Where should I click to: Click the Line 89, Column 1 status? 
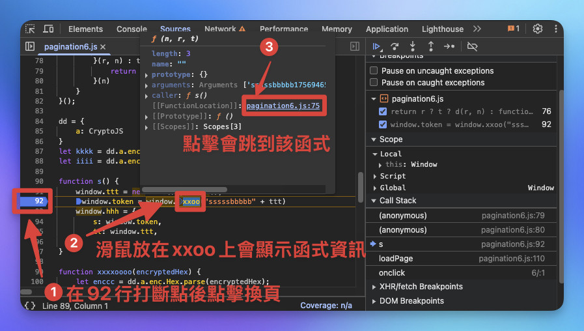point(75,306)
